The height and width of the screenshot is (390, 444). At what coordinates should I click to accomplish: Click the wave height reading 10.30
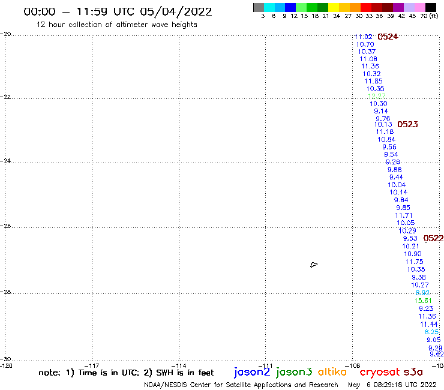point(379,104)
